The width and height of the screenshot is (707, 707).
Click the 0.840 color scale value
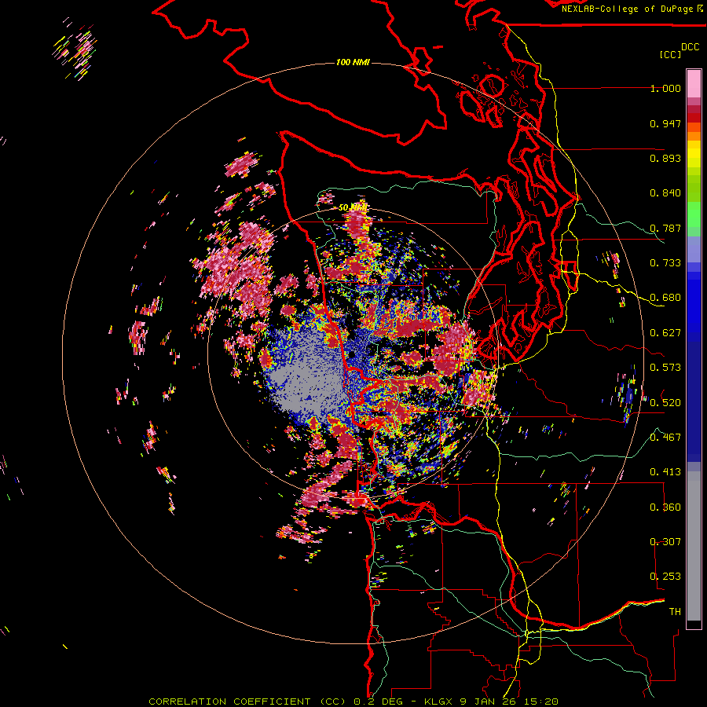[665, 193]
